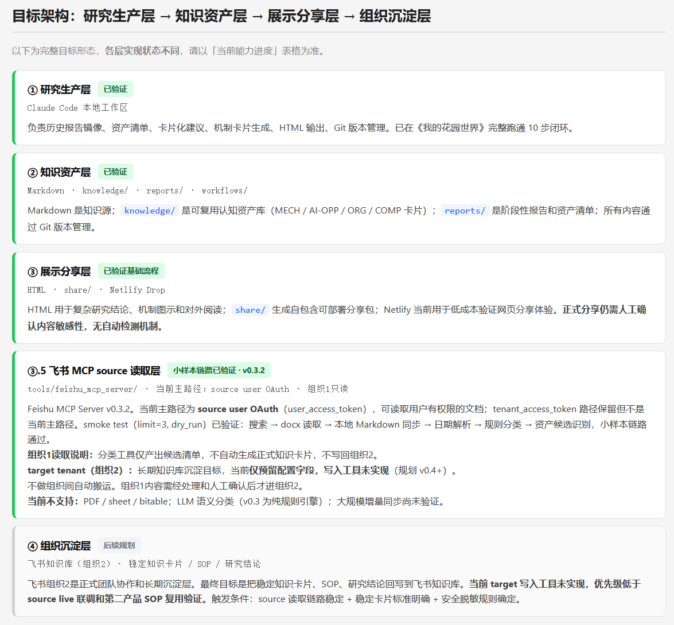Click the main heading 目标架构
Screen dimensions: 674x625
click(221, 16)
